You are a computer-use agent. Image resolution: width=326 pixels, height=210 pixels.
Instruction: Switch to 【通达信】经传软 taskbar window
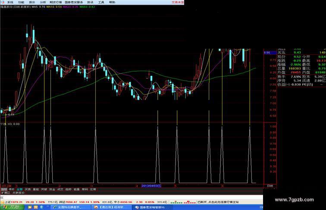(x=112, y=207)
